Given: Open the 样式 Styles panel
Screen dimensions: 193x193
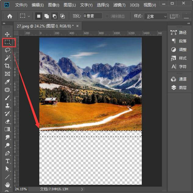Looking at the screenshot, I should [179, 58].
